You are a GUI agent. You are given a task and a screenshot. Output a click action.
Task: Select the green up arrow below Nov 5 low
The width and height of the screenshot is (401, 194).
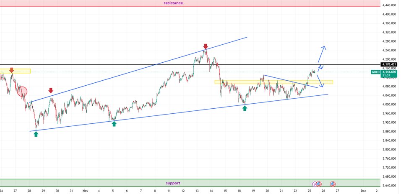tap(114, 124)
